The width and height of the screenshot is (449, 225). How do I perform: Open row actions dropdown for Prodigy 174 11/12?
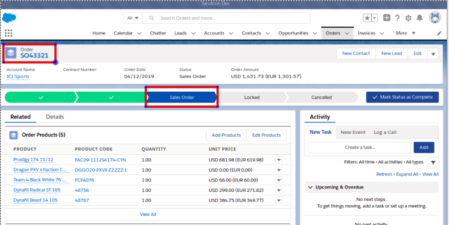coord(278,160)
